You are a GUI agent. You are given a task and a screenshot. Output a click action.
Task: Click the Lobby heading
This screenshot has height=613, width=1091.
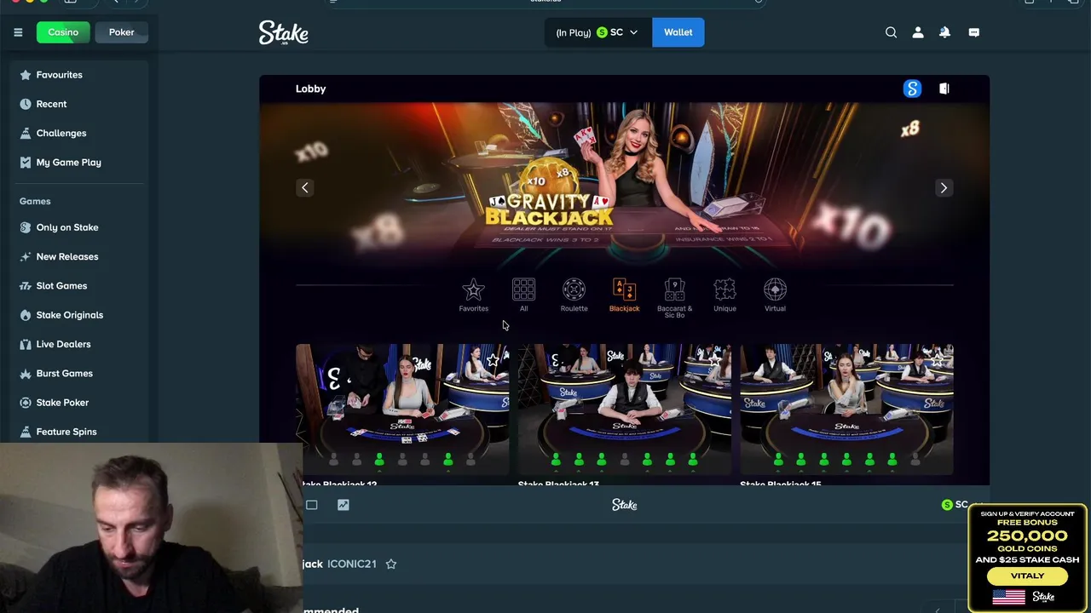coord(310,89)
